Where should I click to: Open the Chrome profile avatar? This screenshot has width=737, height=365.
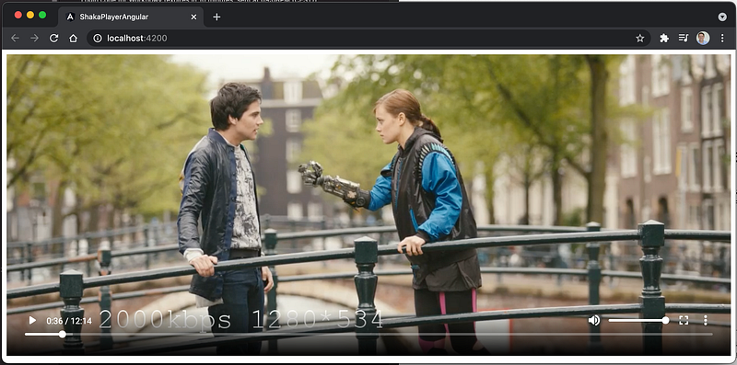703,38
